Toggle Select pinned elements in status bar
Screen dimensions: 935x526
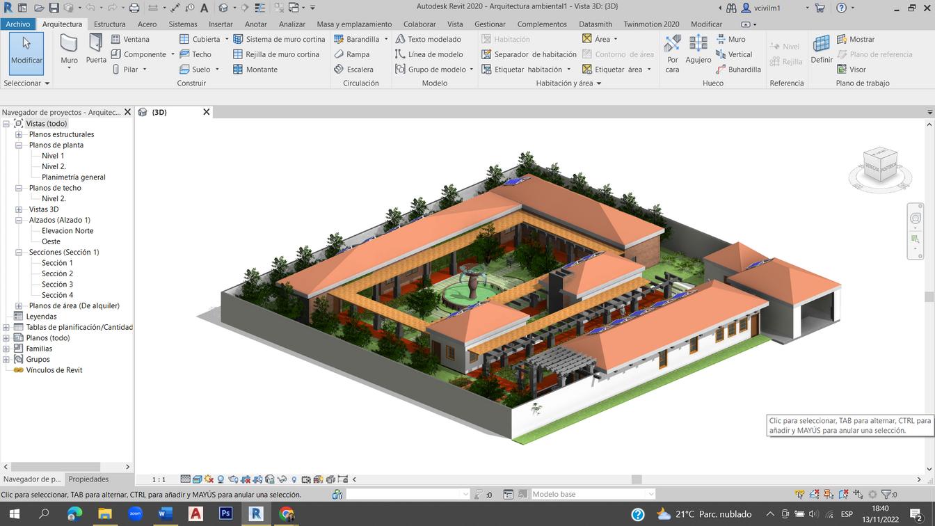click(x=829, y=495)
